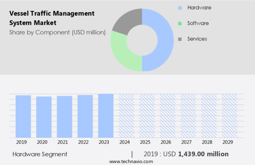Click the 2021 axis label
Viewport: 255px width, 165px height.
63,142
